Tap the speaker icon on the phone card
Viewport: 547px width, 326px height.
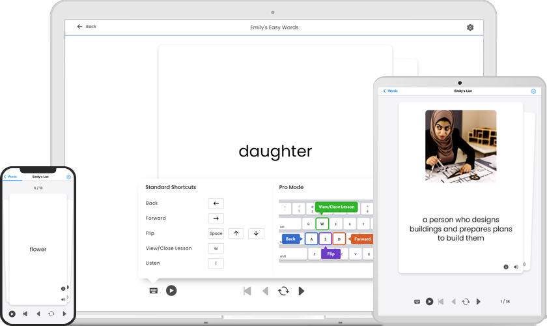[63, 299]
